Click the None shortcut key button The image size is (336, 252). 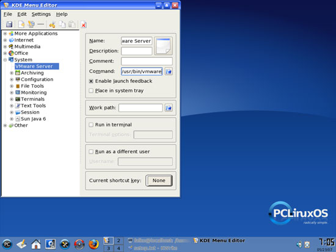159,181
